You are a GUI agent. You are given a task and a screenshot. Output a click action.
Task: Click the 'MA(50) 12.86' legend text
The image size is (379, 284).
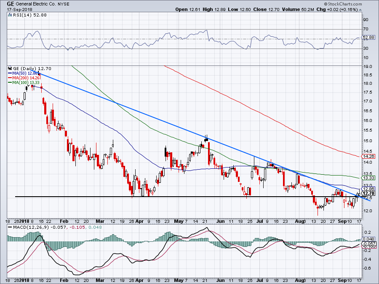pos(26,73)
